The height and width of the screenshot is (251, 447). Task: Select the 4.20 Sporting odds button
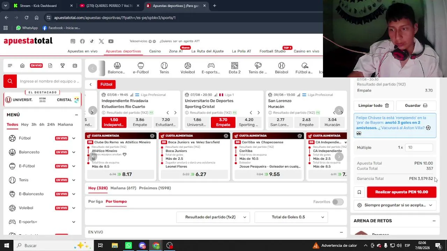249,122
